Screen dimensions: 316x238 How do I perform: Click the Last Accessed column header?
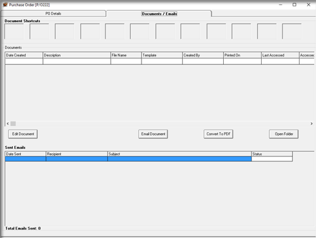[x=280, y=55]
